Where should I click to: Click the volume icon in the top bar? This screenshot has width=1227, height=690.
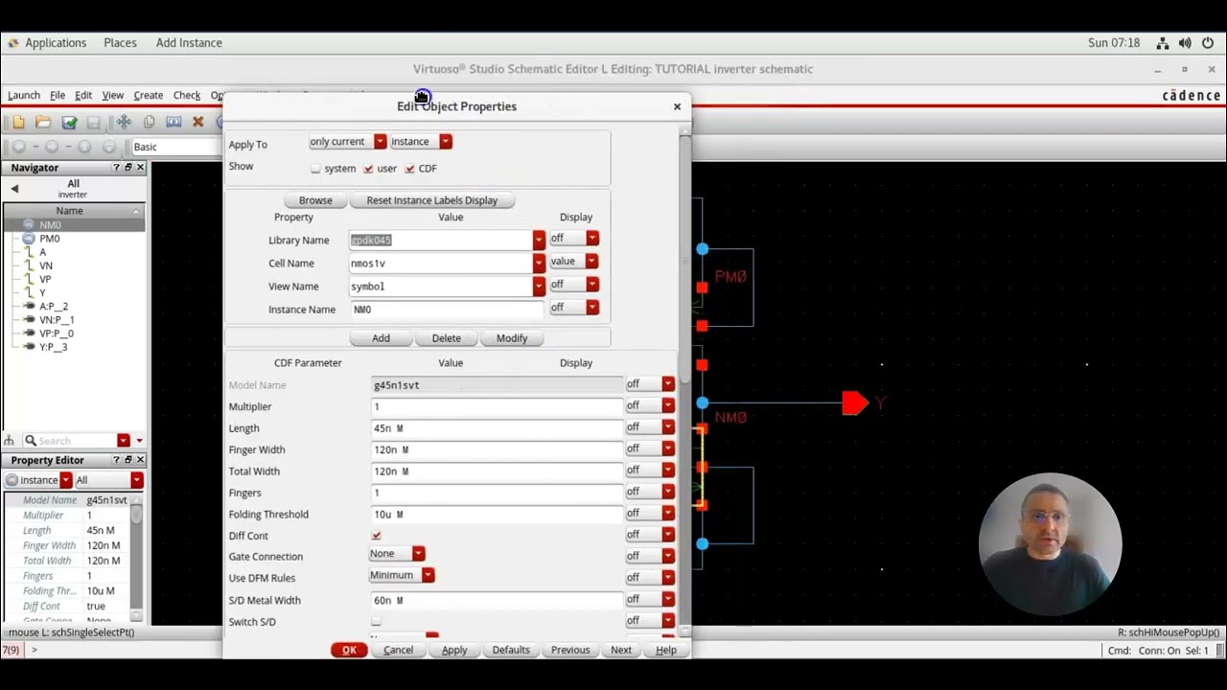click(x=1185, y=43)
